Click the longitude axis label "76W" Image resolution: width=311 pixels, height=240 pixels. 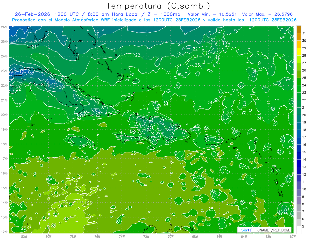coord(97,236)
